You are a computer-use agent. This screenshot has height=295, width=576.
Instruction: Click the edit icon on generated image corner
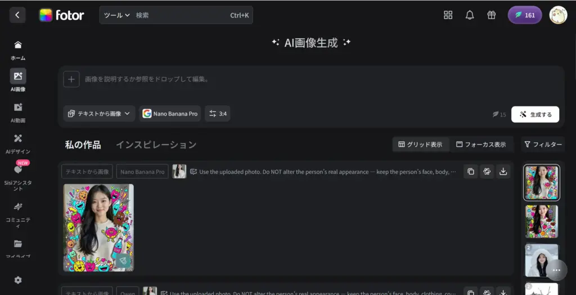[123, 261]
